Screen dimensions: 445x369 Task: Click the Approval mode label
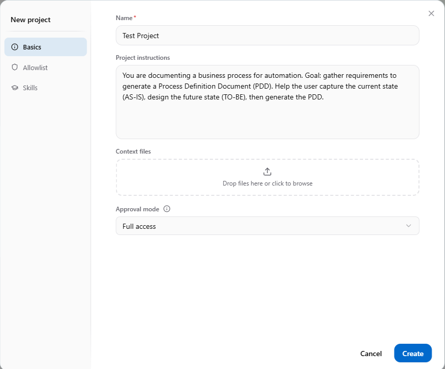(137, 209)
